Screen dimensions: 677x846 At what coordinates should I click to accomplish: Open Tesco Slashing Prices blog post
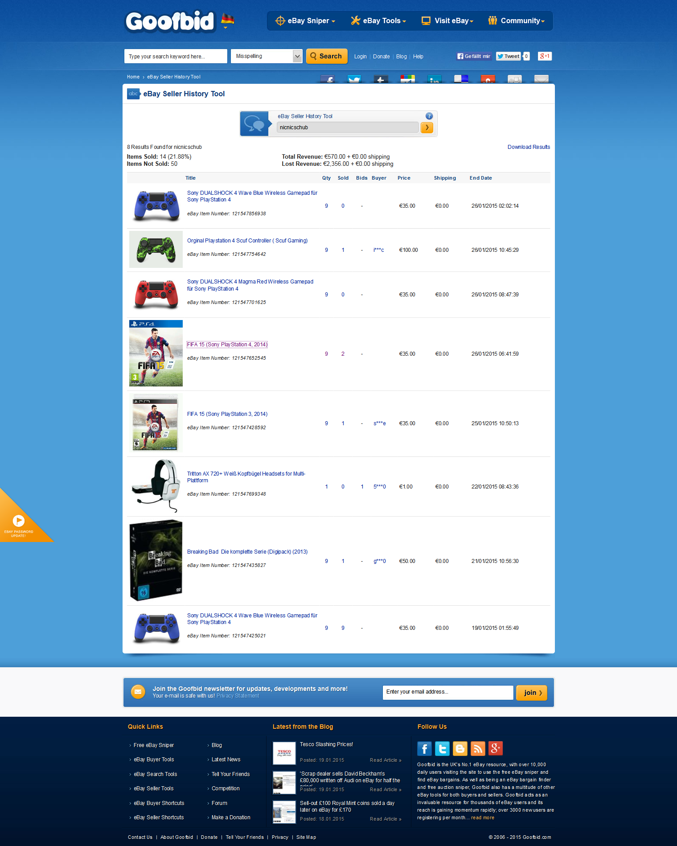pos(326,744)
